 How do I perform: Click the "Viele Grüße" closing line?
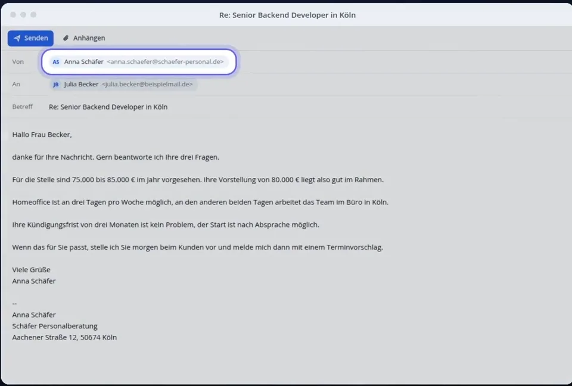[x=32, y=270]
